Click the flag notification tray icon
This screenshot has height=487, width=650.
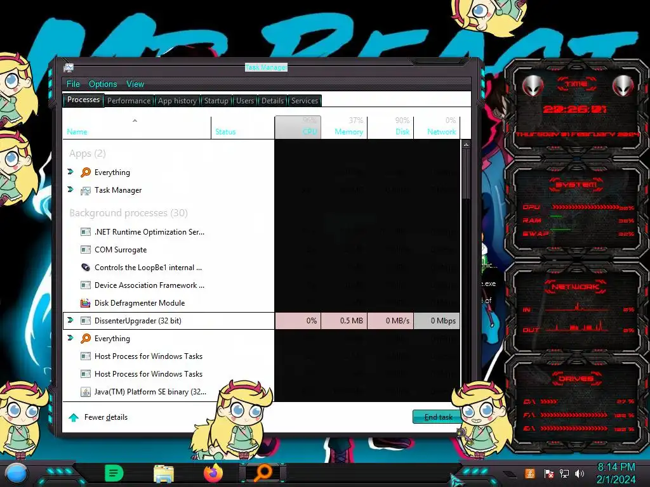(549, 473)
